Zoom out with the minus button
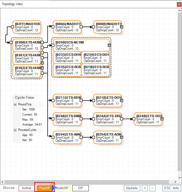The image size is (182, 192). click(x=153, y=188)
